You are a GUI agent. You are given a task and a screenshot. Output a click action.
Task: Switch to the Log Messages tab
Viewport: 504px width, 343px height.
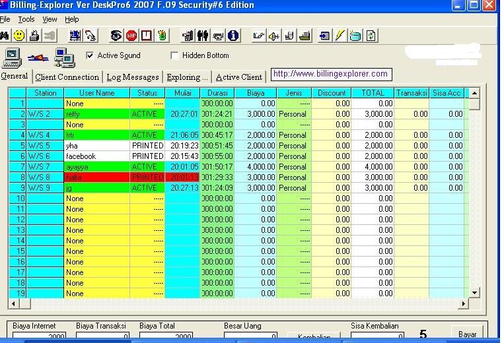coord(133,77)
